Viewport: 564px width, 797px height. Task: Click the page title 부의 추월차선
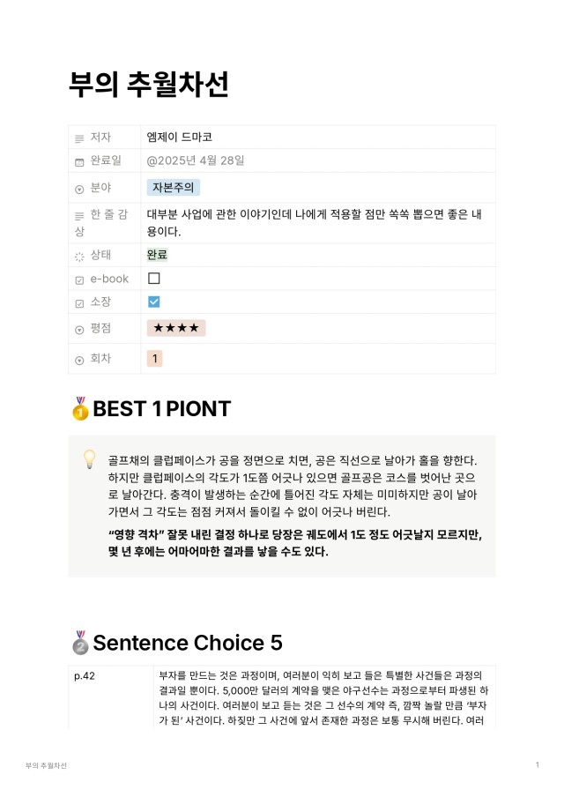pos(148,84)
